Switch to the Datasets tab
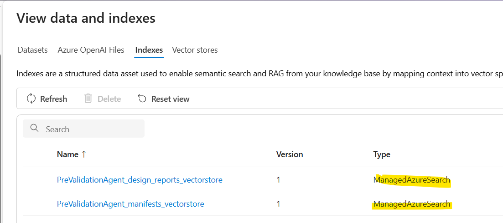This screenshot has width=503, height=223. pyautogui.click(x=33, y=50)
